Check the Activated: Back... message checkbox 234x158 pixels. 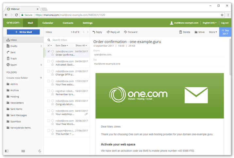pyautogui.click(x=49, y=61)
